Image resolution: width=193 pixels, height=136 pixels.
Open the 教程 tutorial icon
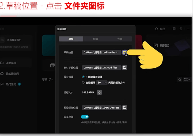(x=157, y=29)
